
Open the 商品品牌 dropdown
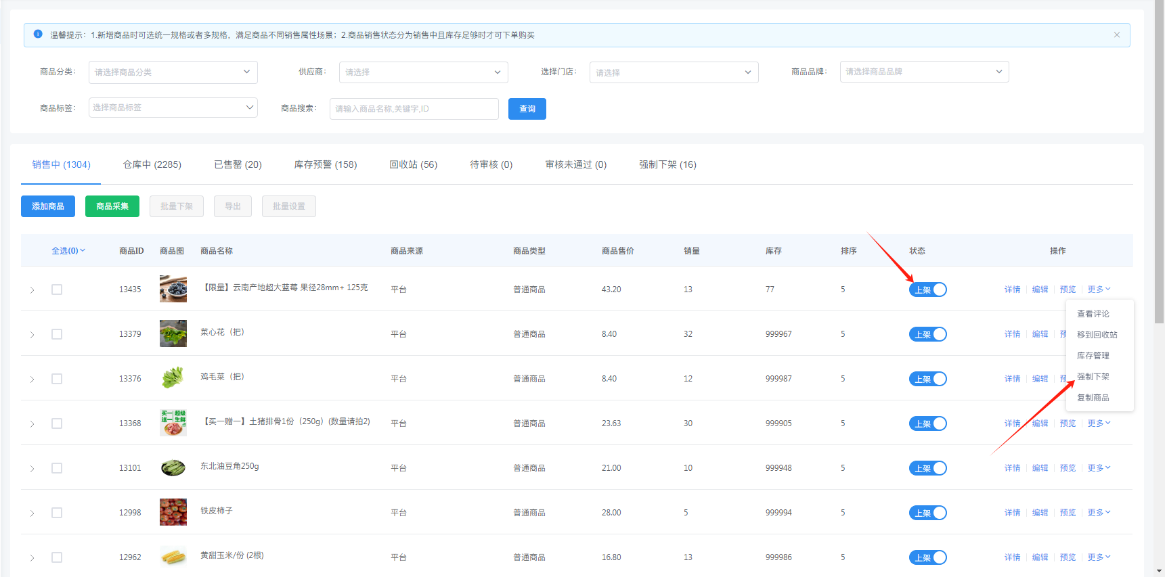(x=925, y=72)
